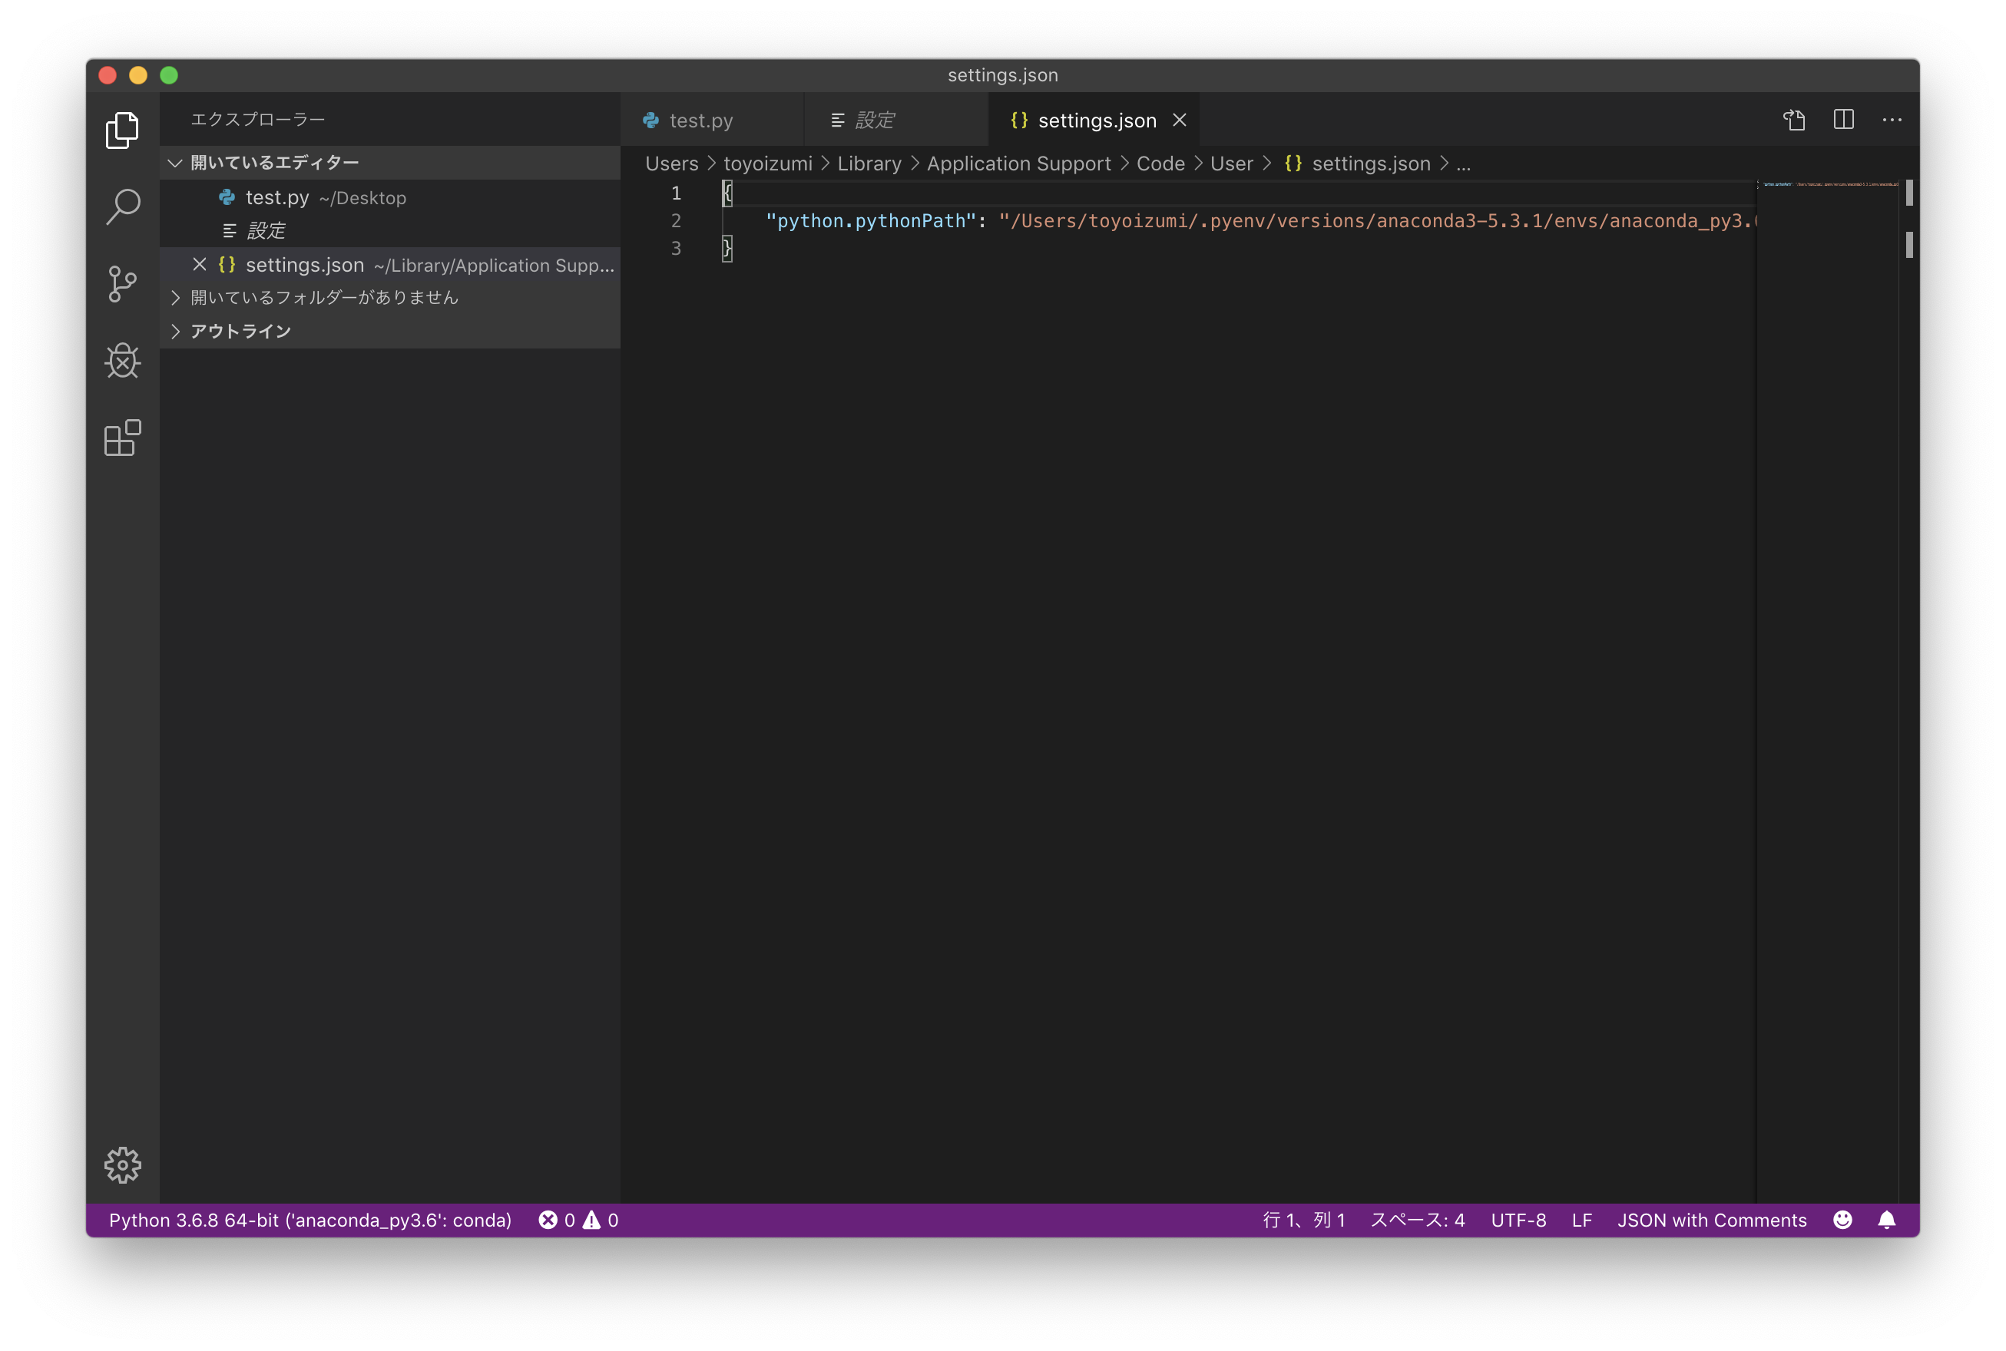This screenshot has height=1351, width=2006.
Task: Switch to the 設定 tab
Action: click(895, 120)
